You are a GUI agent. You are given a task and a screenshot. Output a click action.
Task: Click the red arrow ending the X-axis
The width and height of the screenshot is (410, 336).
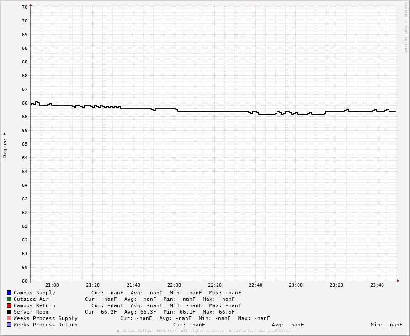click(x=398, y=281)
